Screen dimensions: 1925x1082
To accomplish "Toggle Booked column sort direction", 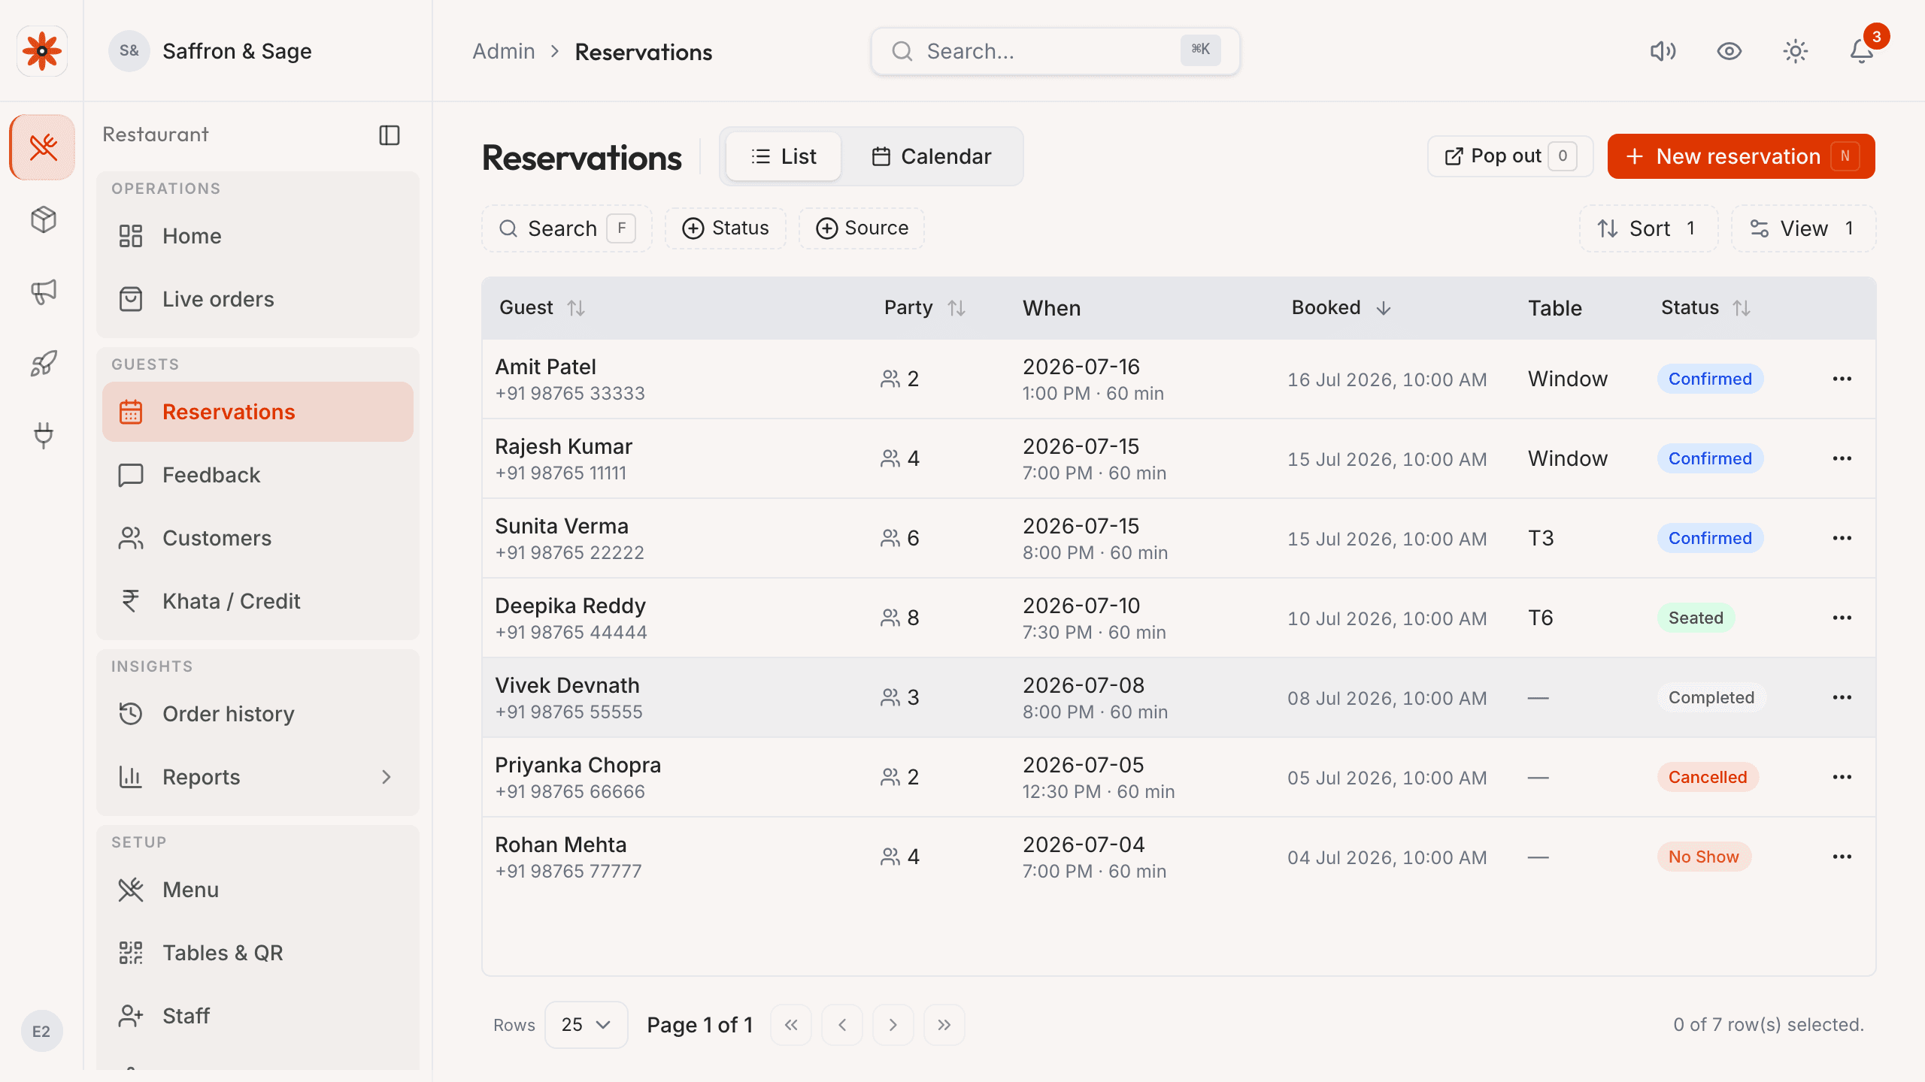I will [x=1341, y=308].
